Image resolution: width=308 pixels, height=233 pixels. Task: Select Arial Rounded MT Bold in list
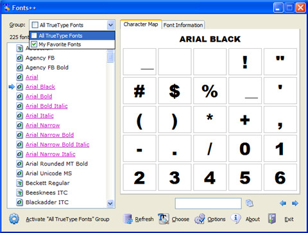click(56, 164)
